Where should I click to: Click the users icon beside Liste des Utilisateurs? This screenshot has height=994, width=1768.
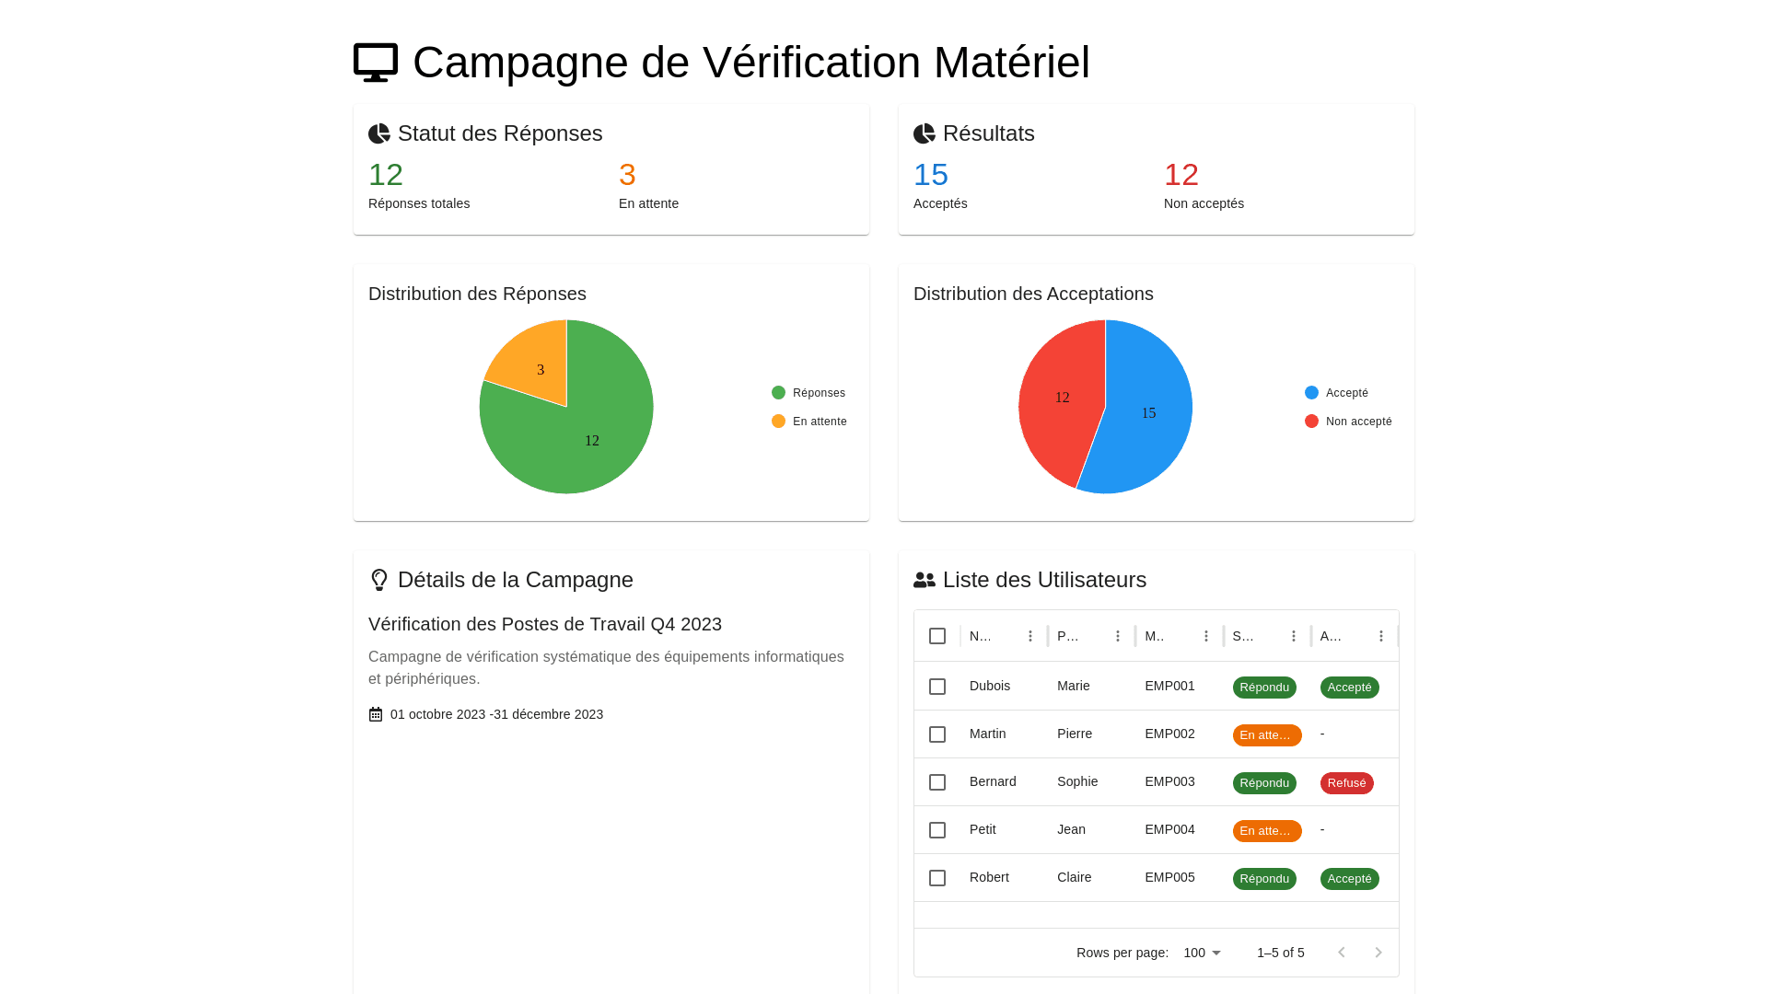(925, 580)
